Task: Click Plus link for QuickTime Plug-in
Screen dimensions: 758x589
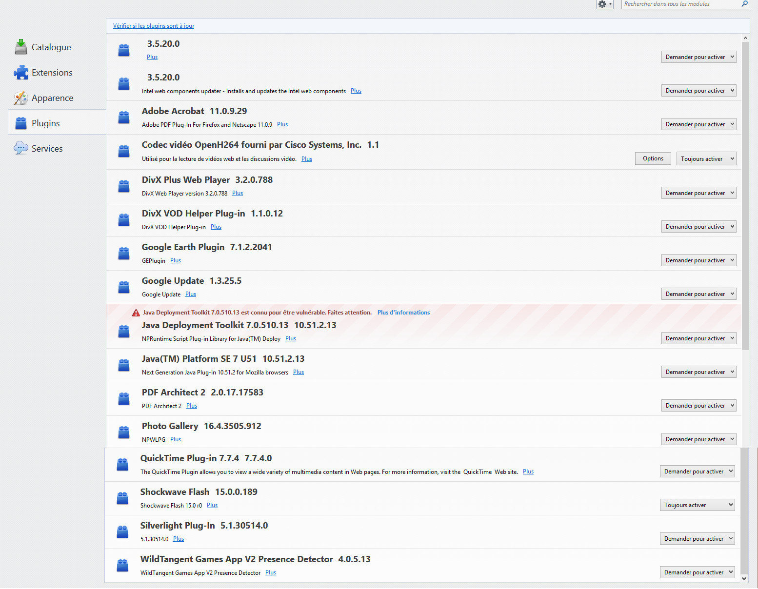Action: 528,472
